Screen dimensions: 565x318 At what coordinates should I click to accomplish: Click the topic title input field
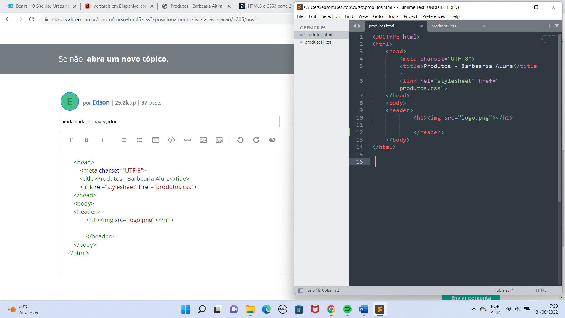click(x=169, y=122)
